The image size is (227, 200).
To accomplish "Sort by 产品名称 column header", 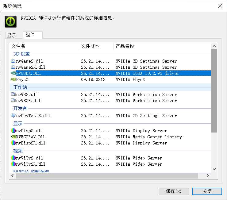I will 163,46.
